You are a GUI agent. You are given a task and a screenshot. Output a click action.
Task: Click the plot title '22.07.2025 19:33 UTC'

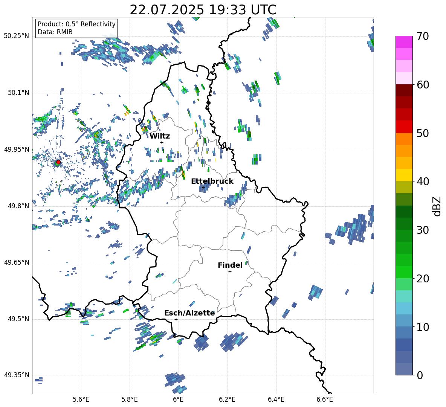point(203,10)
